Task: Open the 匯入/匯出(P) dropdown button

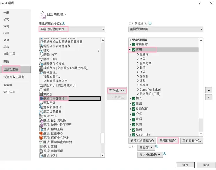Action: [150, 155]
